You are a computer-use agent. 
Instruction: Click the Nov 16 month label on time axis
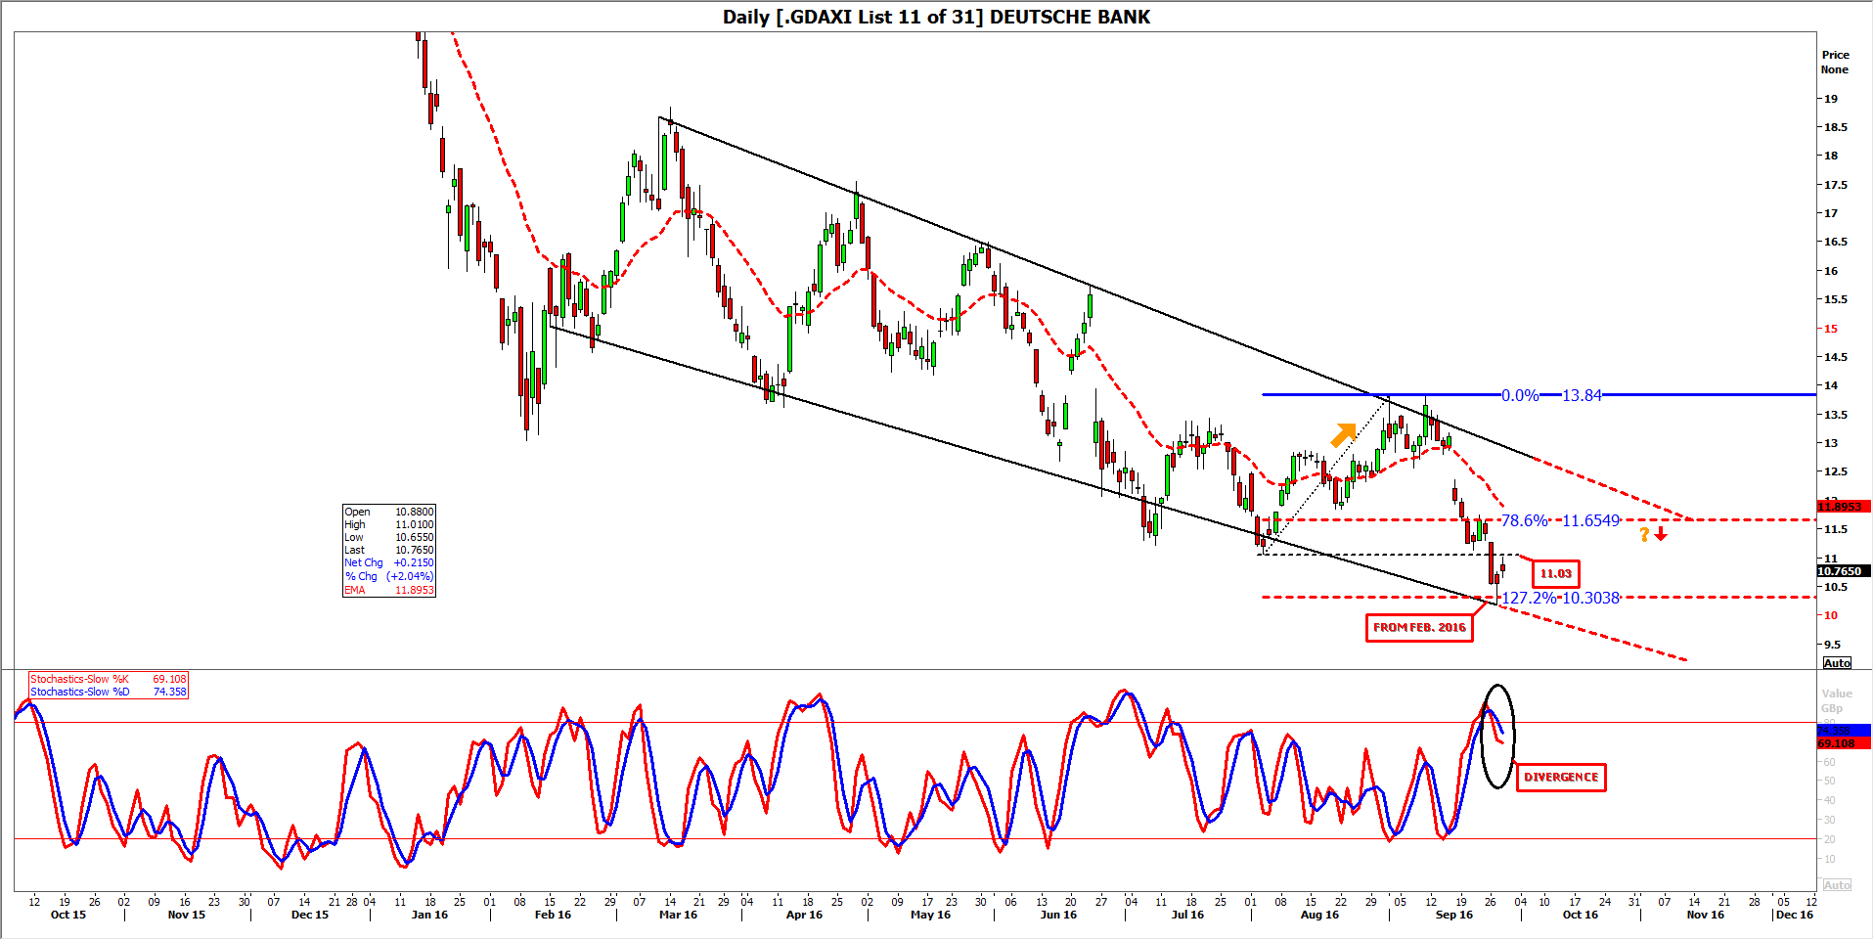1705,915
